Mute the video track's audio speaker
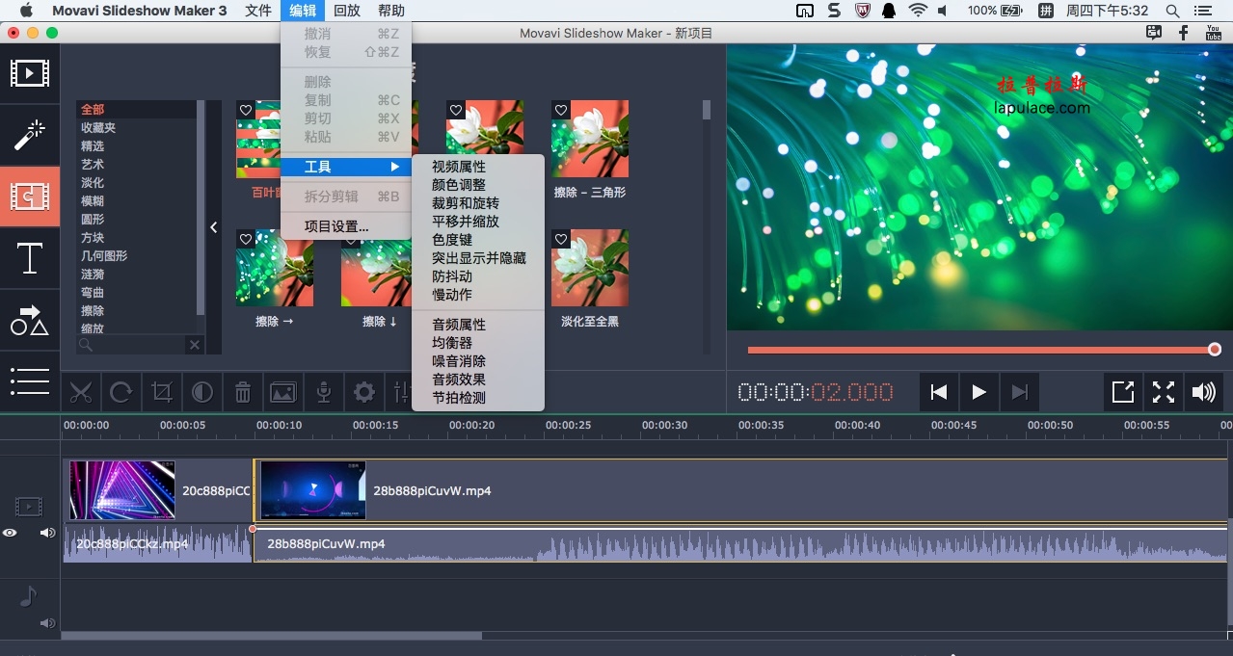1233x656 pixels. 47,533
